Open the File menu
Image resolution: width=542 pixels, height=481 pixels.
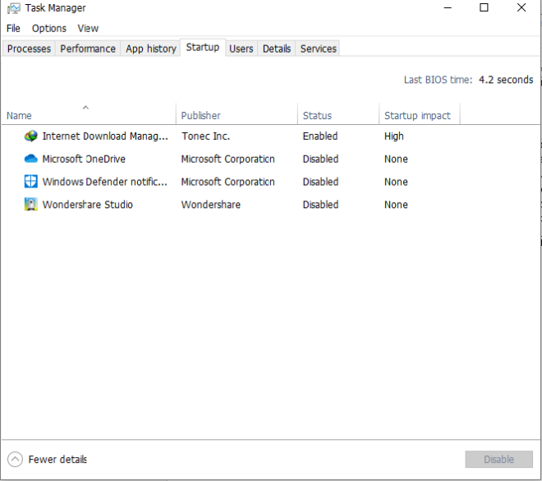[13, 29]
